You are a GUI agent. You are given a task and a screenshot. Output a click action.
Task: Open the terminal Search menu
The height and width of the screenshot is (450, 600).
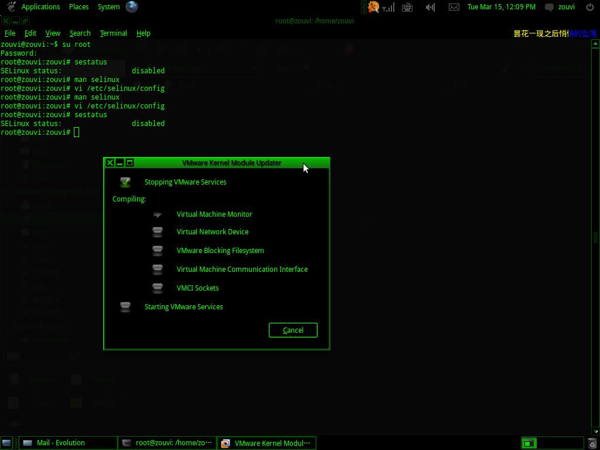point(80,33)
